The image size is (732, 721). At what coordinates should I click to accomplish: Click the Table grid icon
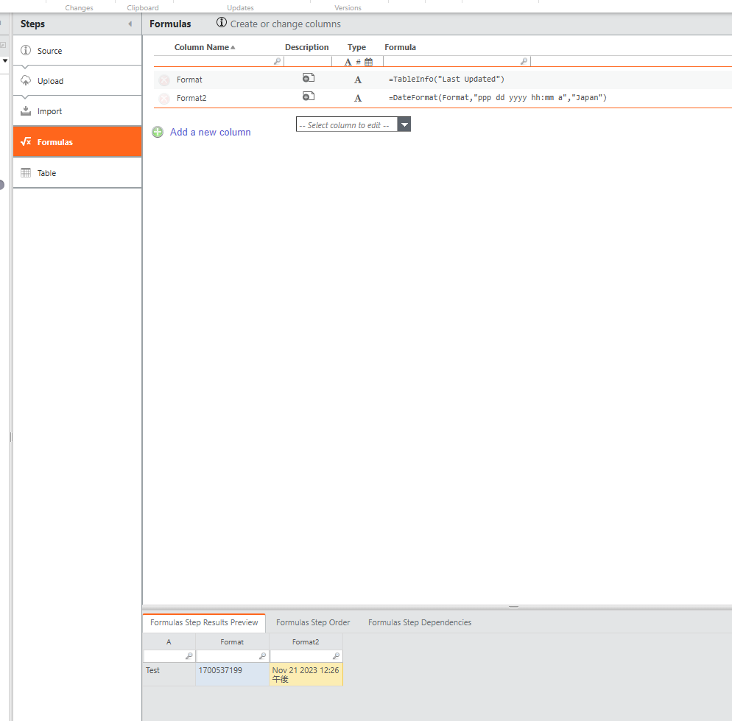tap(26, 172)
